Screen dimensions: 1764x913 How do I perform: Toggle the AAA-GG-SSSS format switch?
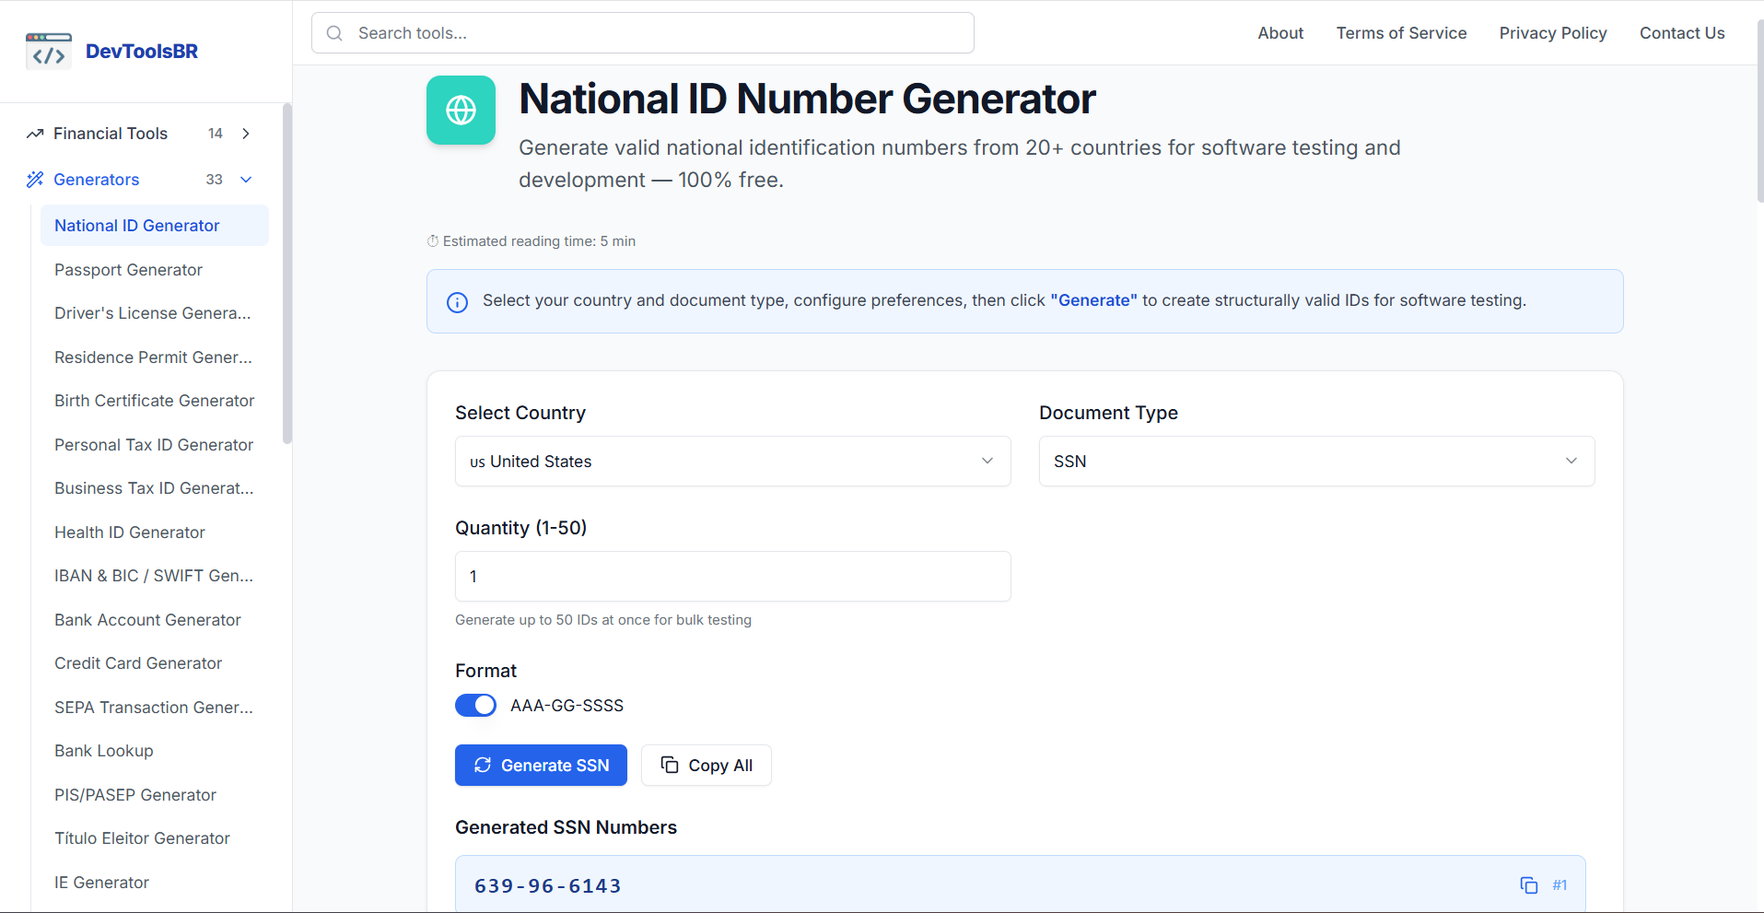tap(475, 706)
